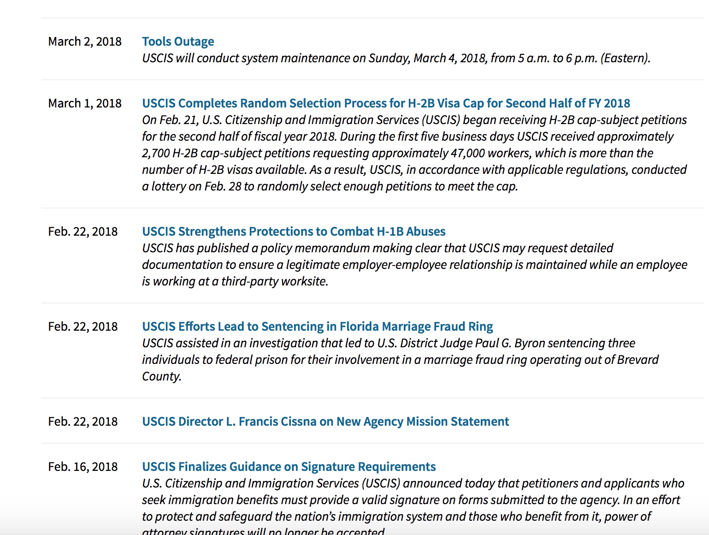Click the Feb. 22, 2018 date beside the H-1B Abuses article
709x535 pixels.
tap(83, 232)
